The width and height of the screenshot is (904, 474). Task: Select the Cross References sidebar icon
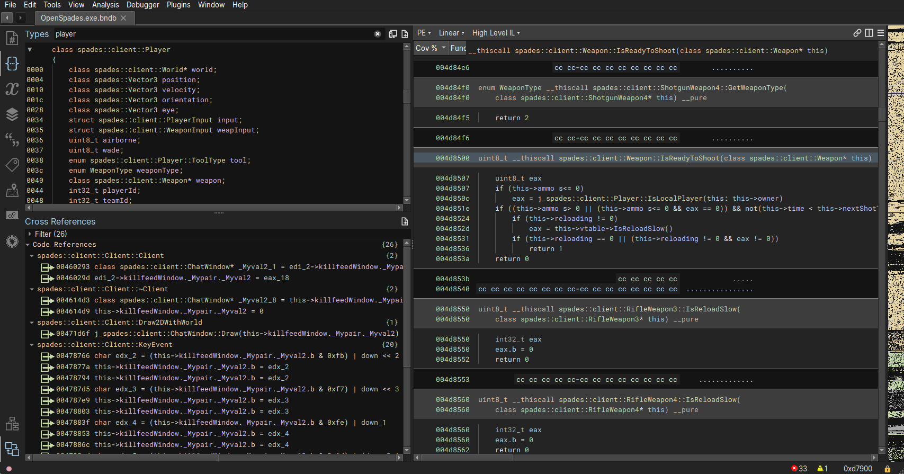pos(12,449)
